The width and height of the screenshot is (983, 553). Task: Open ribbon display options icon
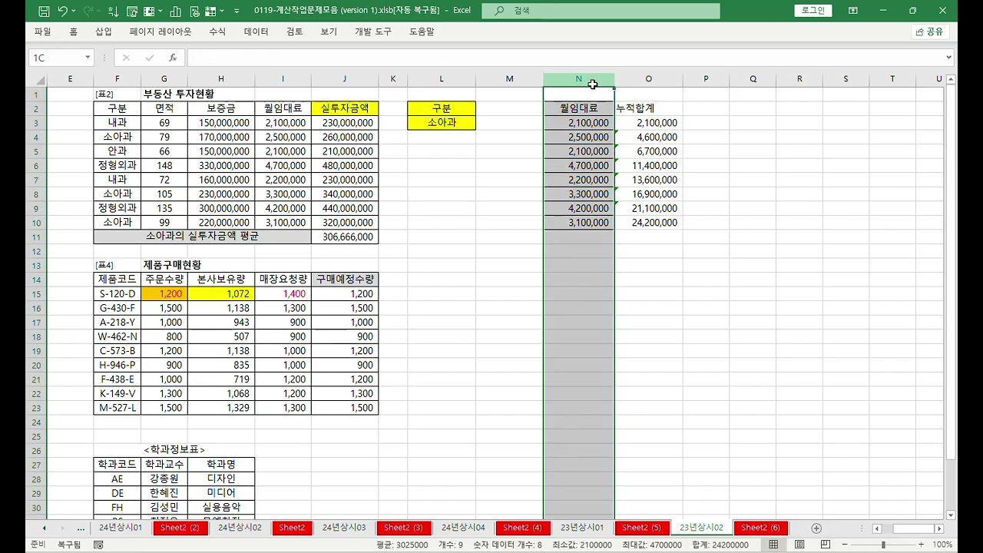853,11
